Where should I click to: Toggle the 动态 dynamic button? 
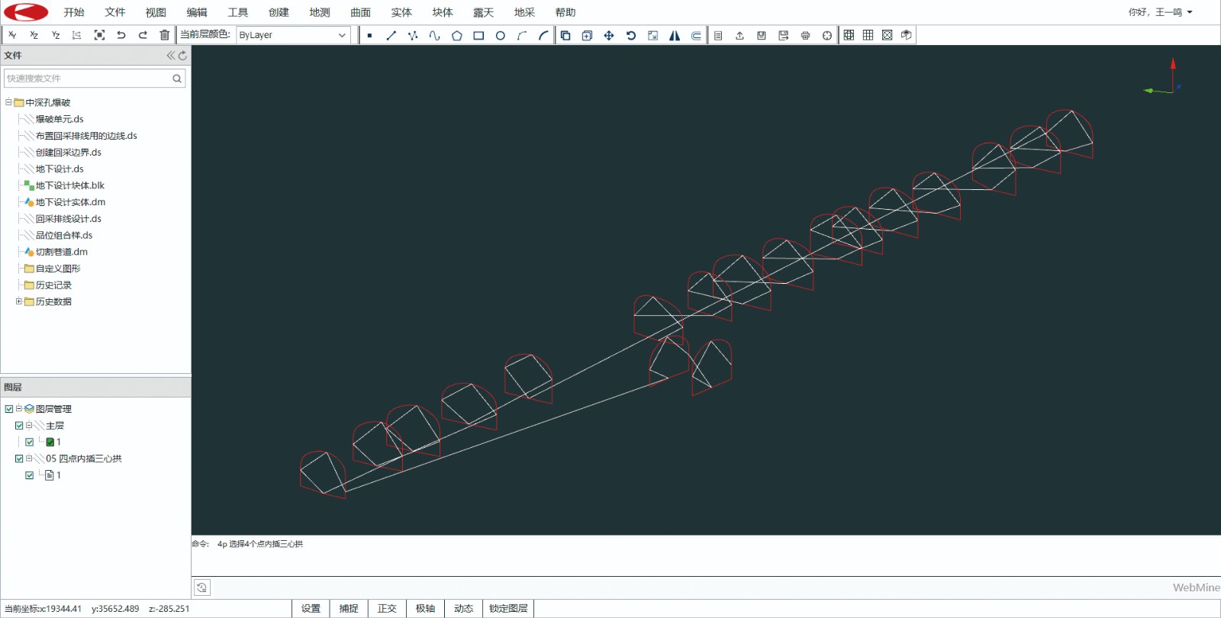click(x=463, y=608)
